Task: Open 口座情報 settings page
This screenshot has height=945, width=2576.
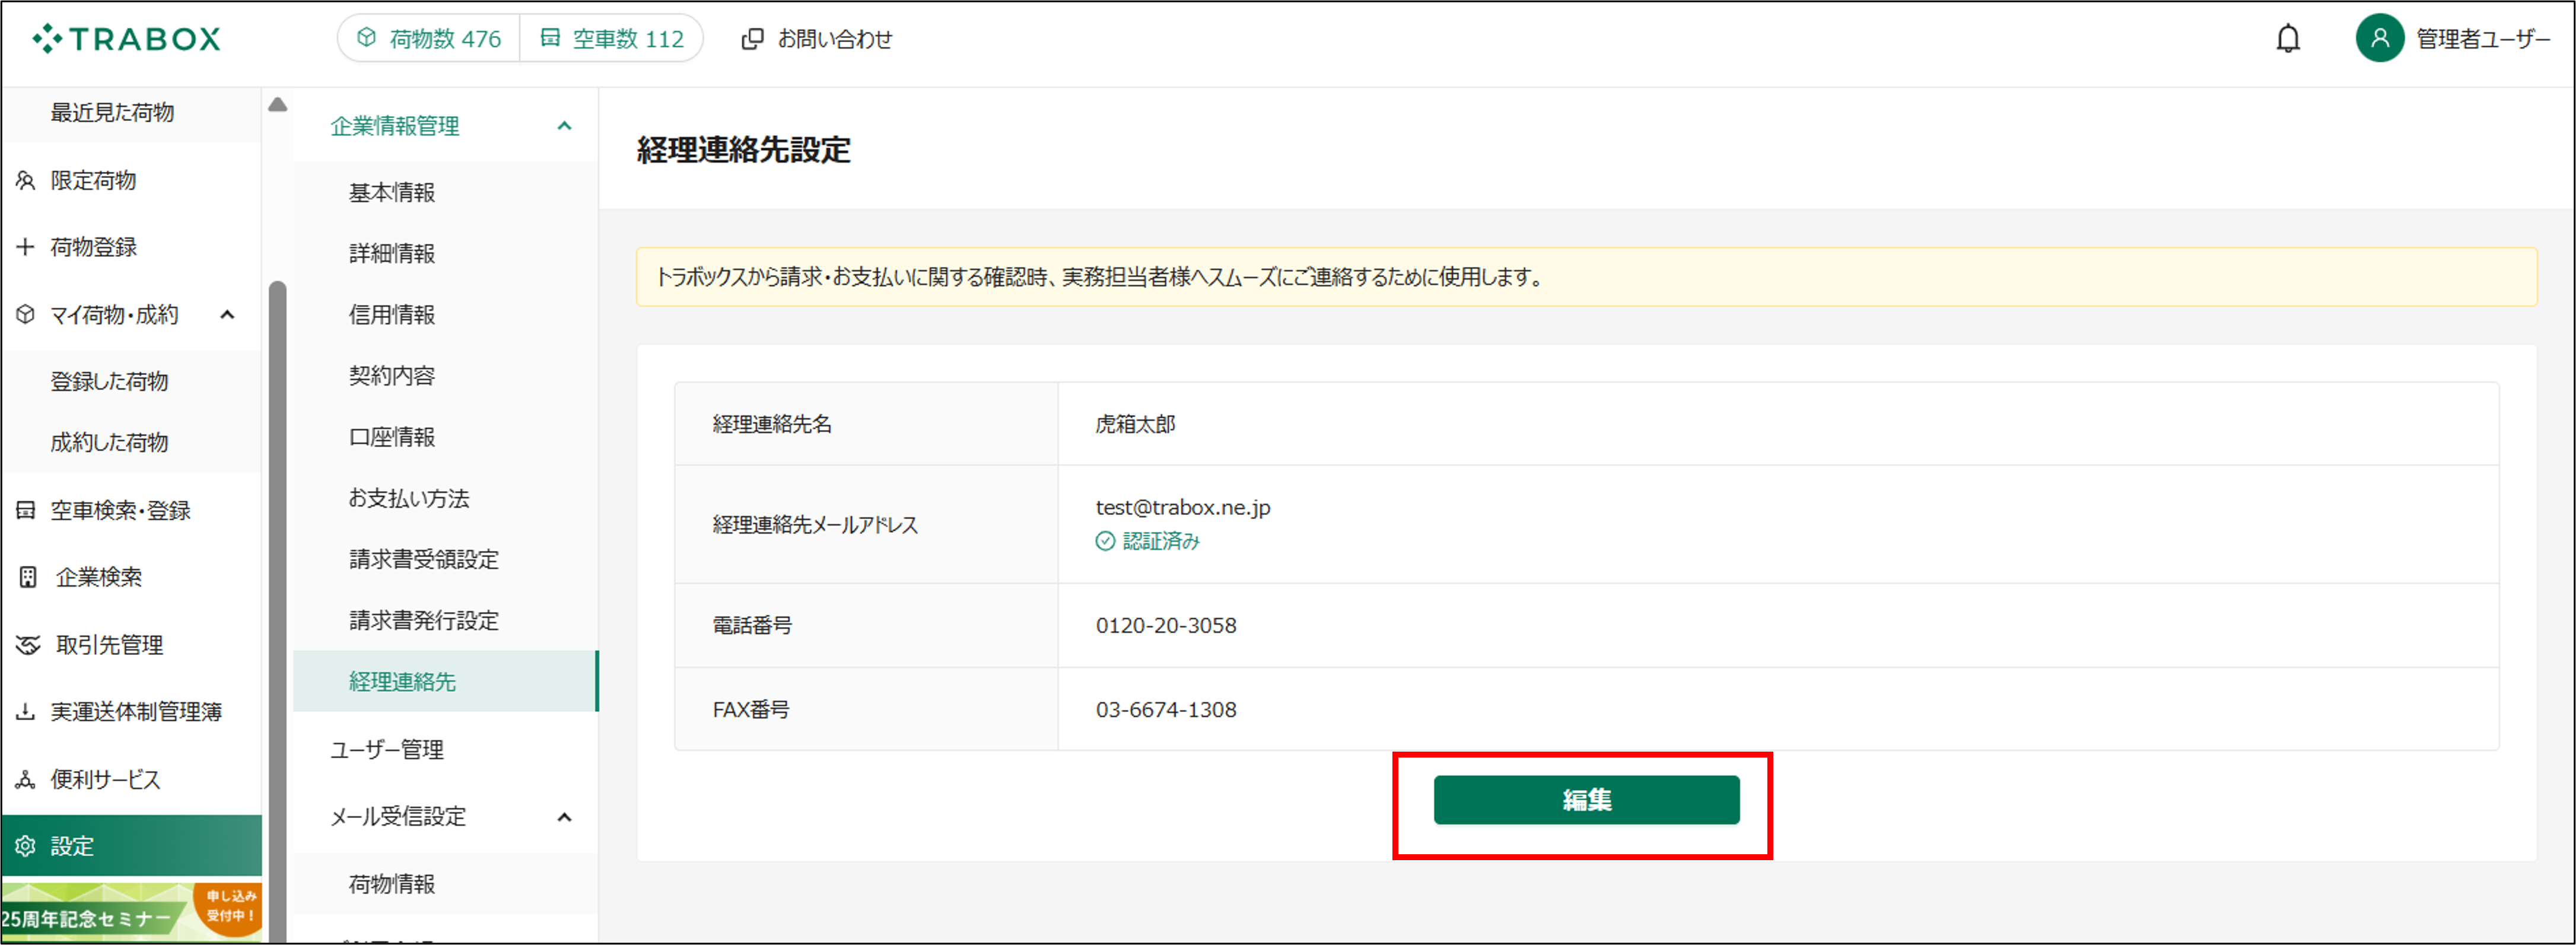Action: click(391, 437)
